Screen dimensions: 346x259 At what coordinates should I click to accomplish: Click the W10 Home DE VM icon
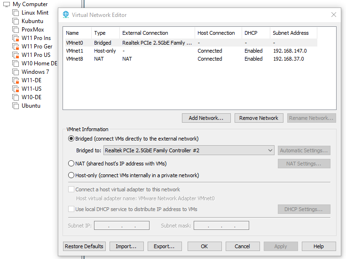tap(16, 63)
